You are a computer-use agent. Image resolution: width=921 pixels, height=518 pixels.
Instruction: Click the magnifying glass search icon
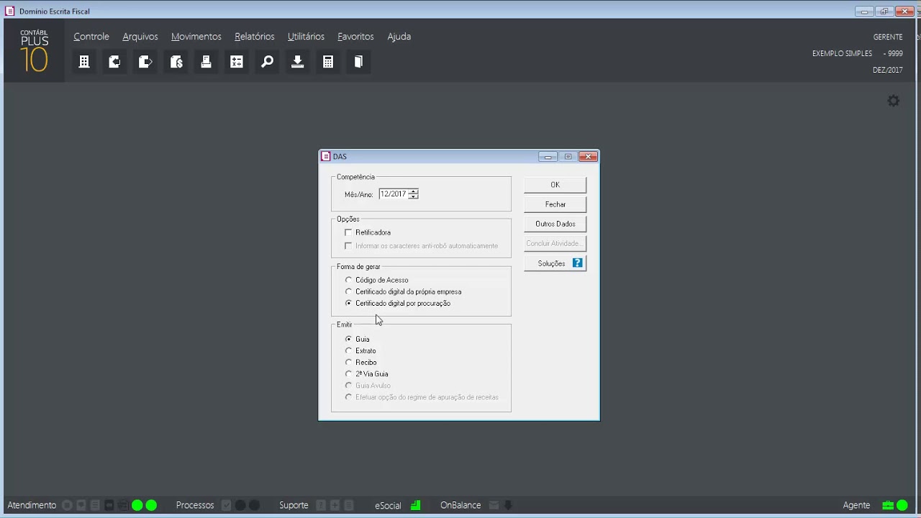(267, 62)
